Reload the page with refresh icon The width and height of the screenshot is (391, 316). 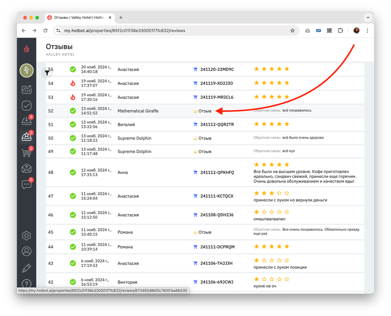45,31
